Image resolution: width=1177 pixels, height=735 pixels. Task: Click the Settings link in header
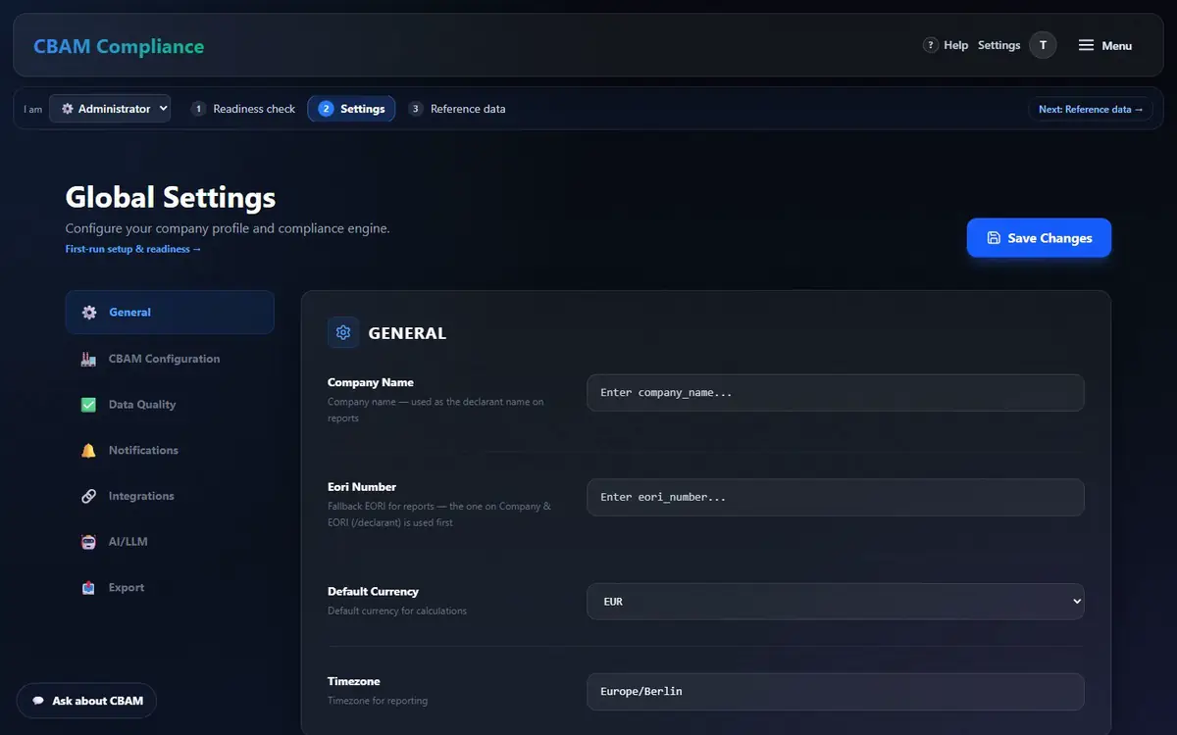pos(999,45)
